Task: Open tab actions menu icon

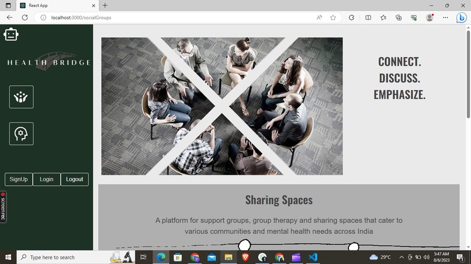Action: point(8,5)
